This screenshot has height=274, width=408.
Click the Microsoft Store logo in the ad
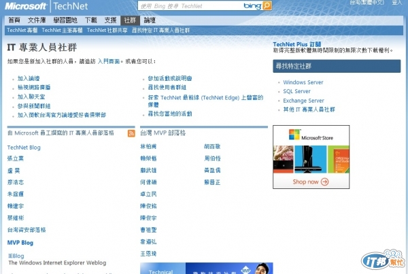tap(311, 135)
